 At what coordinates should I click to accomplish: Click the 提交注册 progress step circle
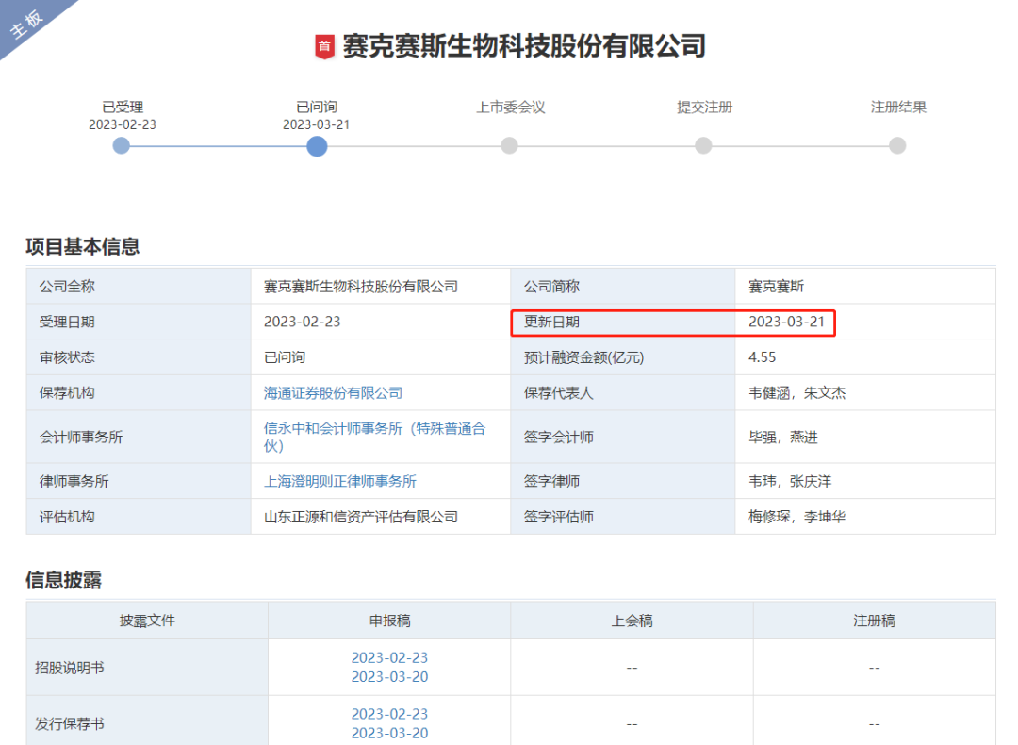703,145
